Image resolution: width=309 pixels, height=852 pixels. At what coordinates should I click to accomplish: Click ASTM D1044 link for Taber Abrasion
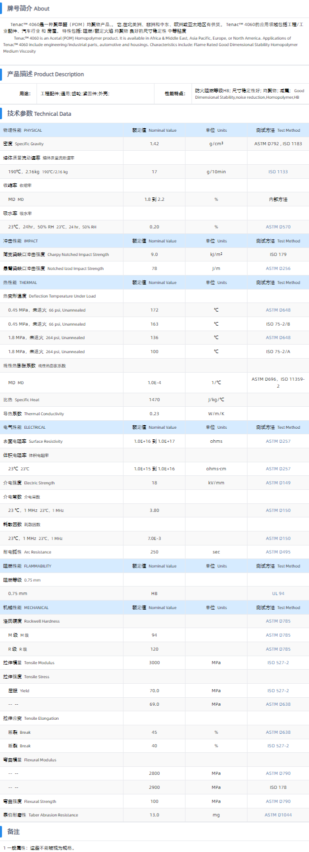coord(278,815)
